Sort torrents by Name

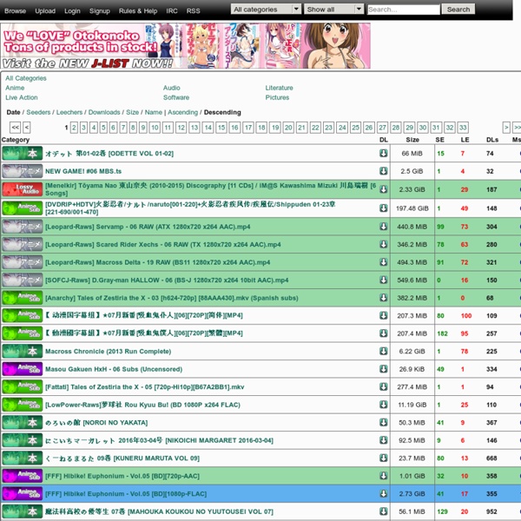click(154, 112)
